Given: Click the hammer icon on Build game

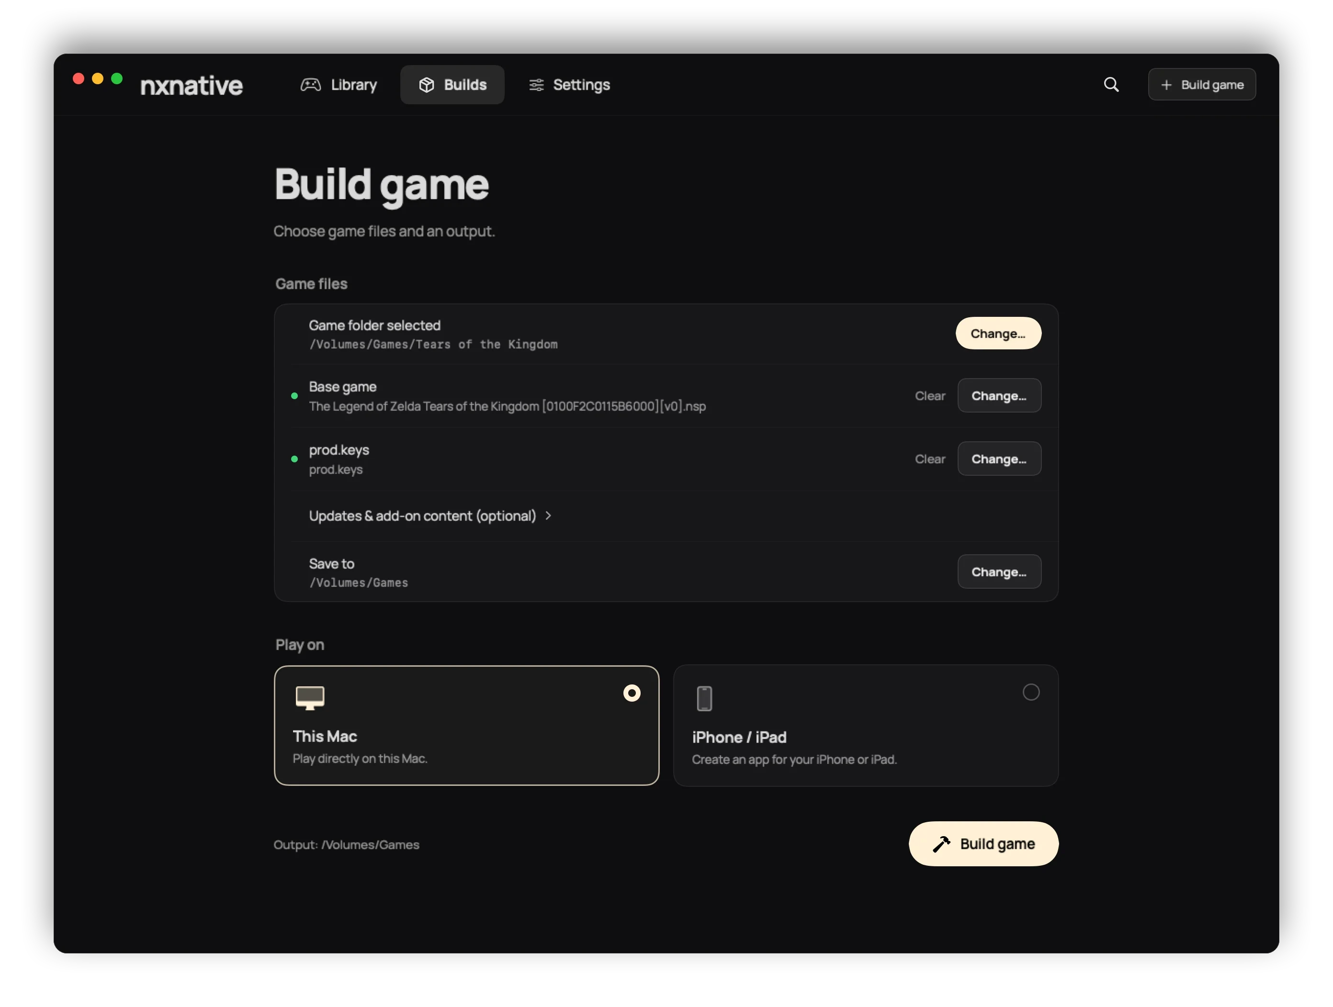Looking at the screenshot, I should point(941,844).
